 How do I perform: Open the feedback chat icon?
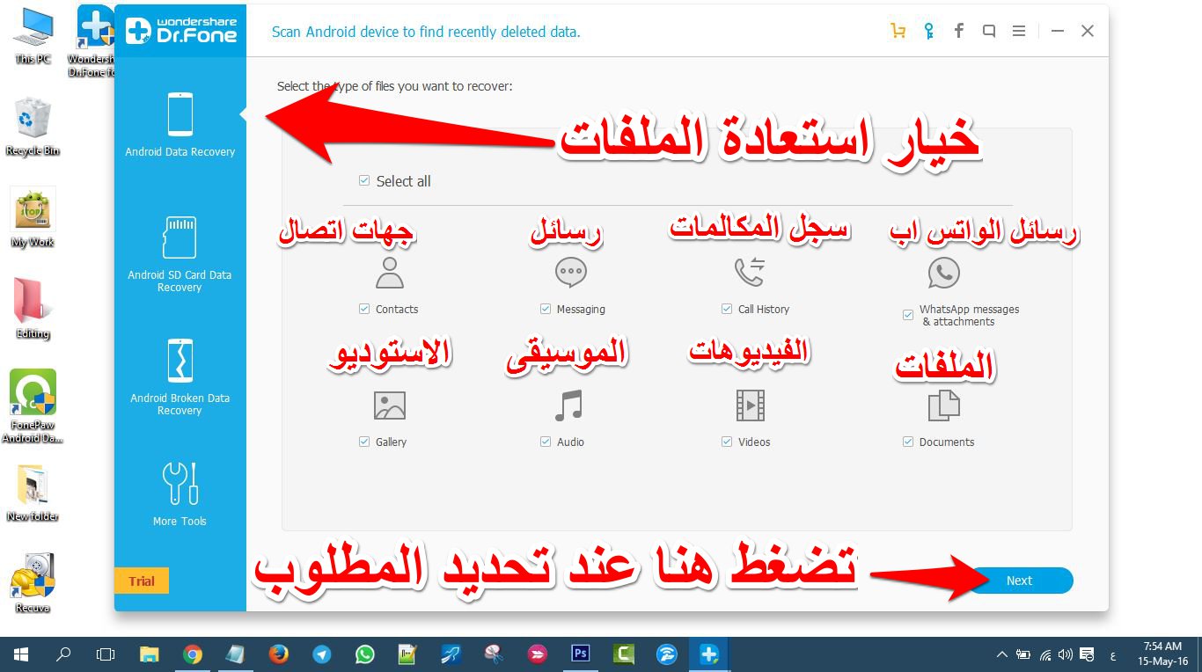(x=989, y=31)
